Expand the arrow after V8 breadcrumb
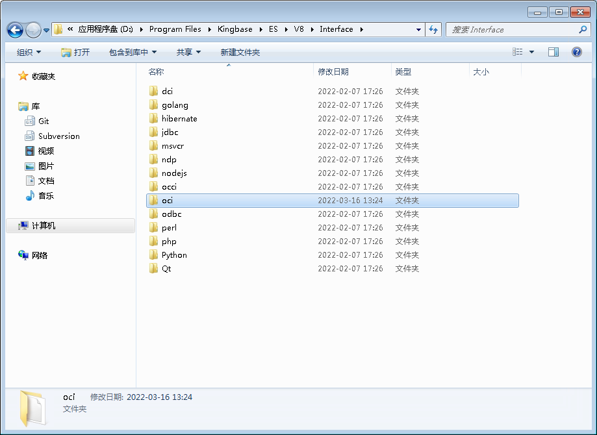The width and height of the screenshot is (597, 435). (312, 29)
